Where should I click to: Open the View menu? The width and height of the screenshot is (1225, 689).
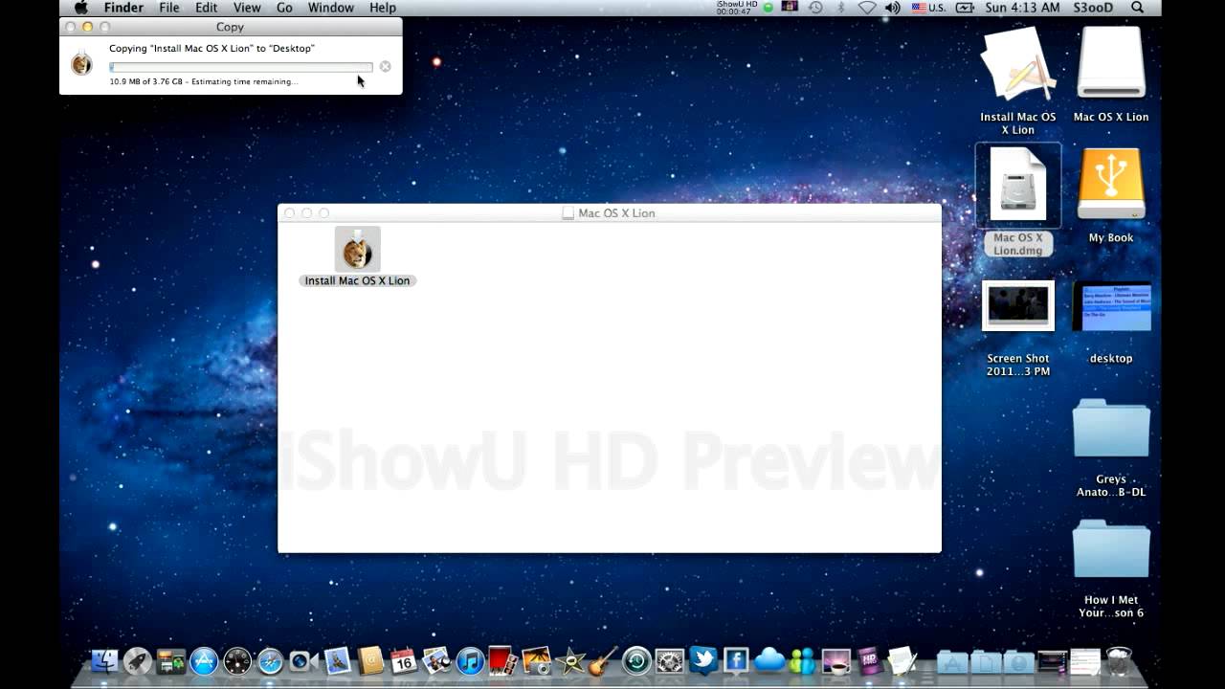[x=247, y=8]
